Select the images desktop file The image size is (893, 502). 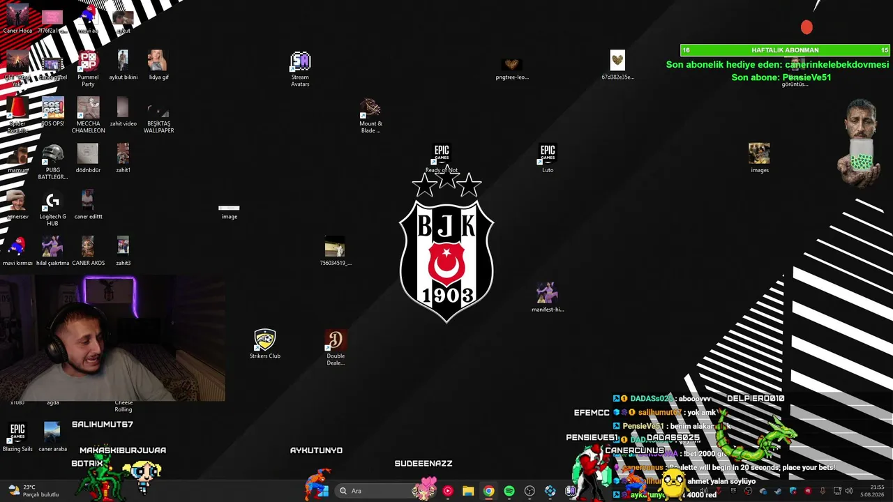(760, 158)
